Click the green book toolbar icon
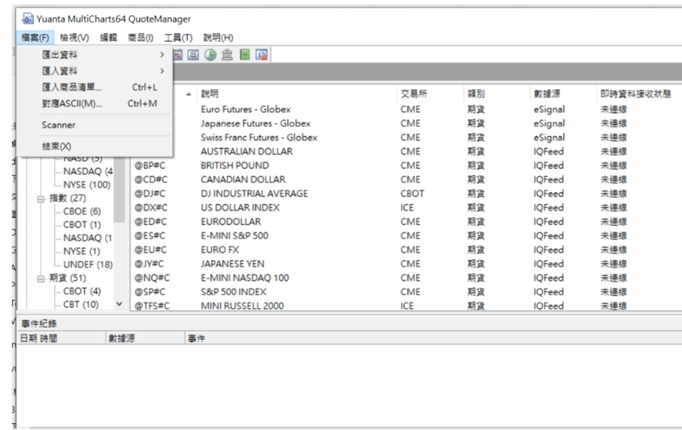 tap(245, 55)
